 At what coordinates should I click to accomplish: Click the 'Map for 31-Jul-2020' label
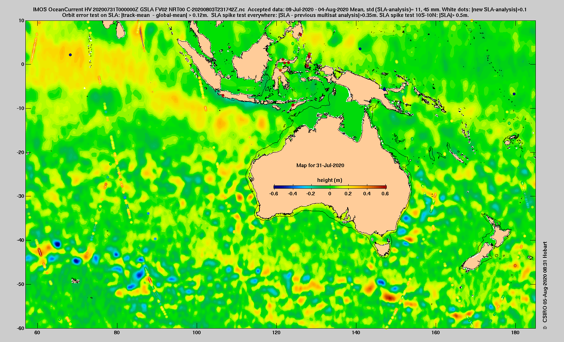(320, 165)
